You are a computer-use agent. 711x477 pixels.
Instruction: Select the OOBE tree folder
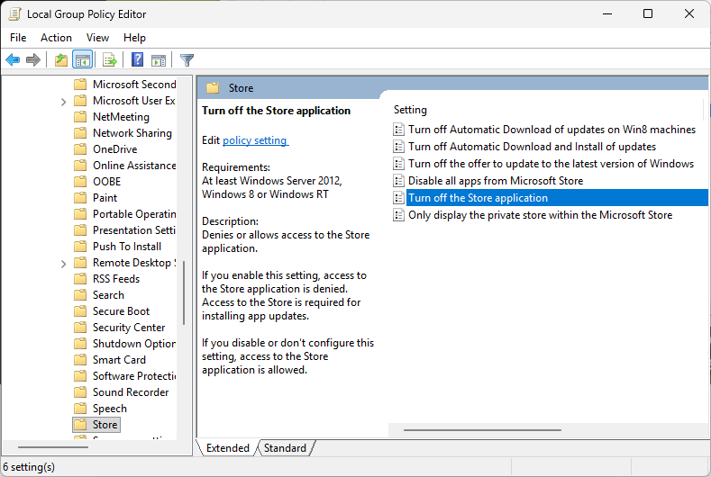[106, 182]
